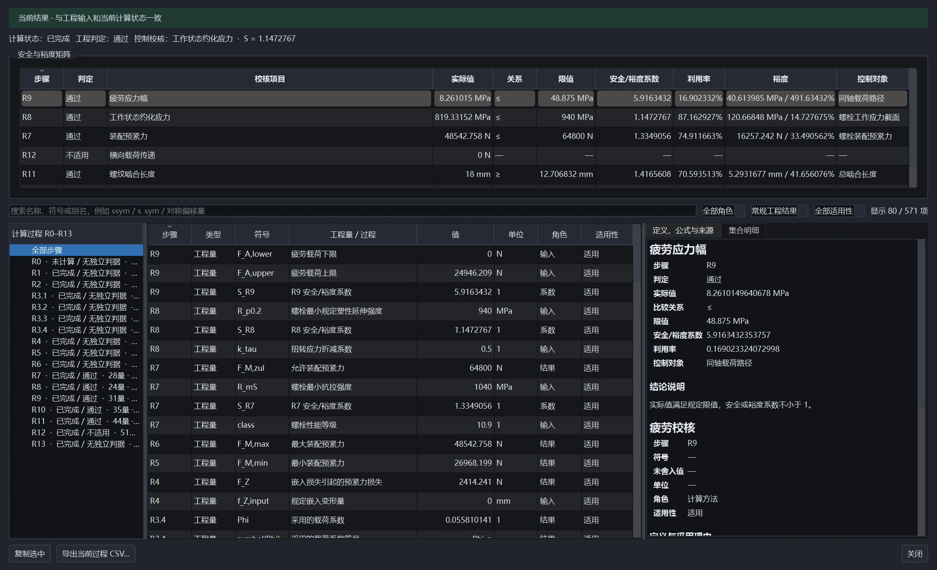Select the class 螺栓性能等级 row
This screenshot has height=570, width=937.
pos(390,425)
